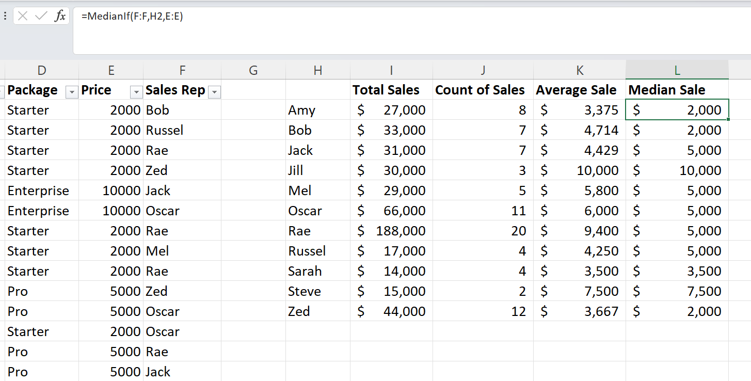Click the Count of Sales header cell
The height and width of the screenshot is (381, 751).
(483, 90)
